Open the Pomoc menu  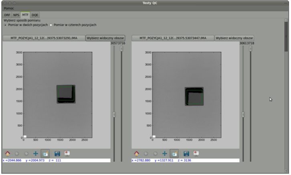(x=9, y=8)
